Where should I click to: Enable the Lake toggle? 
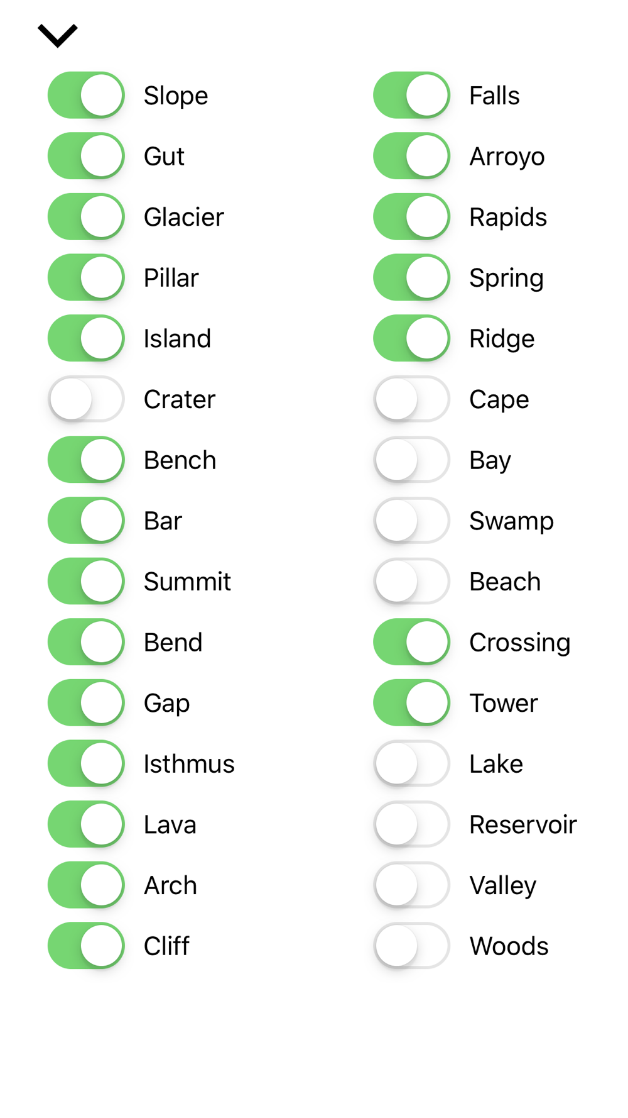pyautogui.click(x=411, y=763)
